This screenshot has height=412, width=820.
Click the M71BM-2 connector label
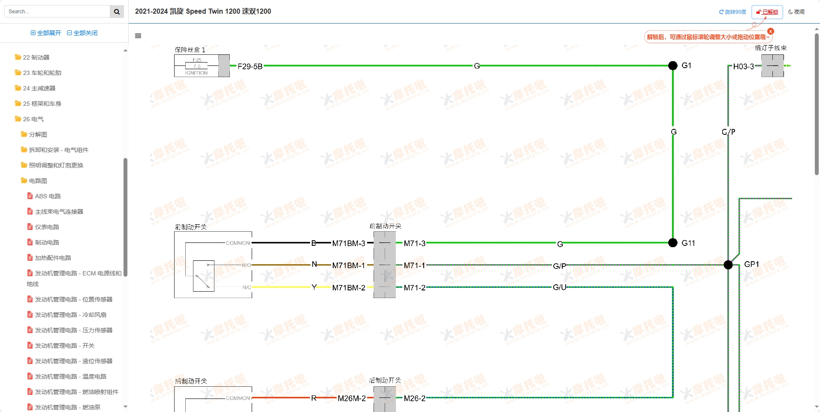(349, 288)
